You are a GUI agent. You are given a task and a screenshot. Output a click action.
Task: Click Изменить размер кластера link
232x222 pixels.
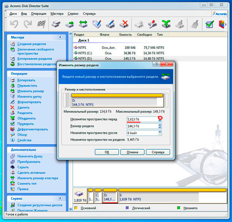38,178
